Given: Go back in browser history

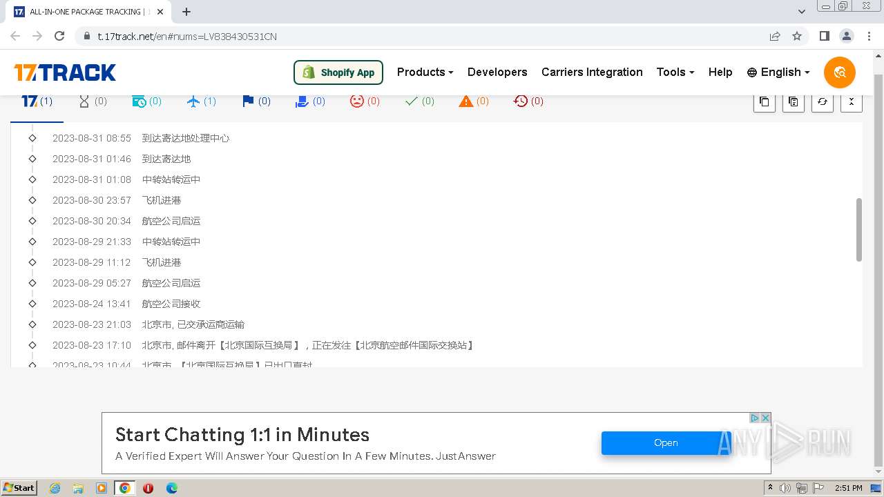Looking at the screenshot, I should 15,36.
